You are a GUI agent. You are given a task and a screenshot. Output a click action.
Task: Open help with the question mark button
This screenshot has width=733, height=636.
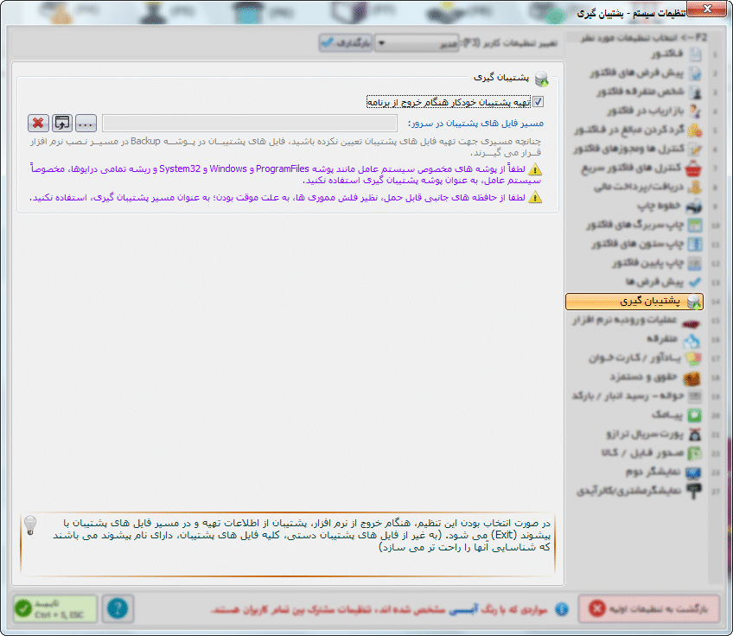[118, 608]
